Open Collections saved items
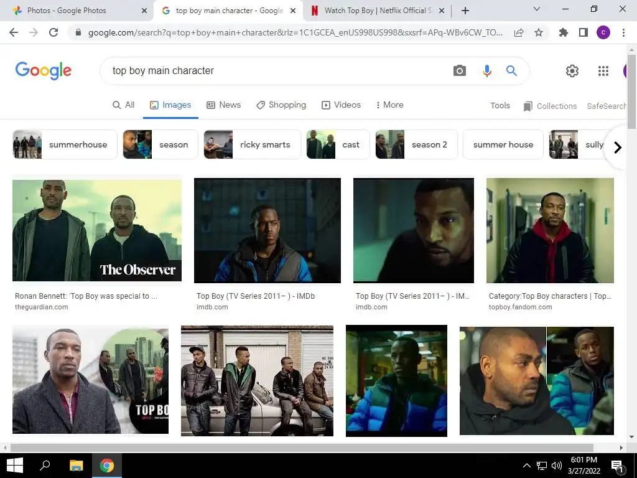The width and height of the screenshot is (637, 478). [x=550, y=106]
